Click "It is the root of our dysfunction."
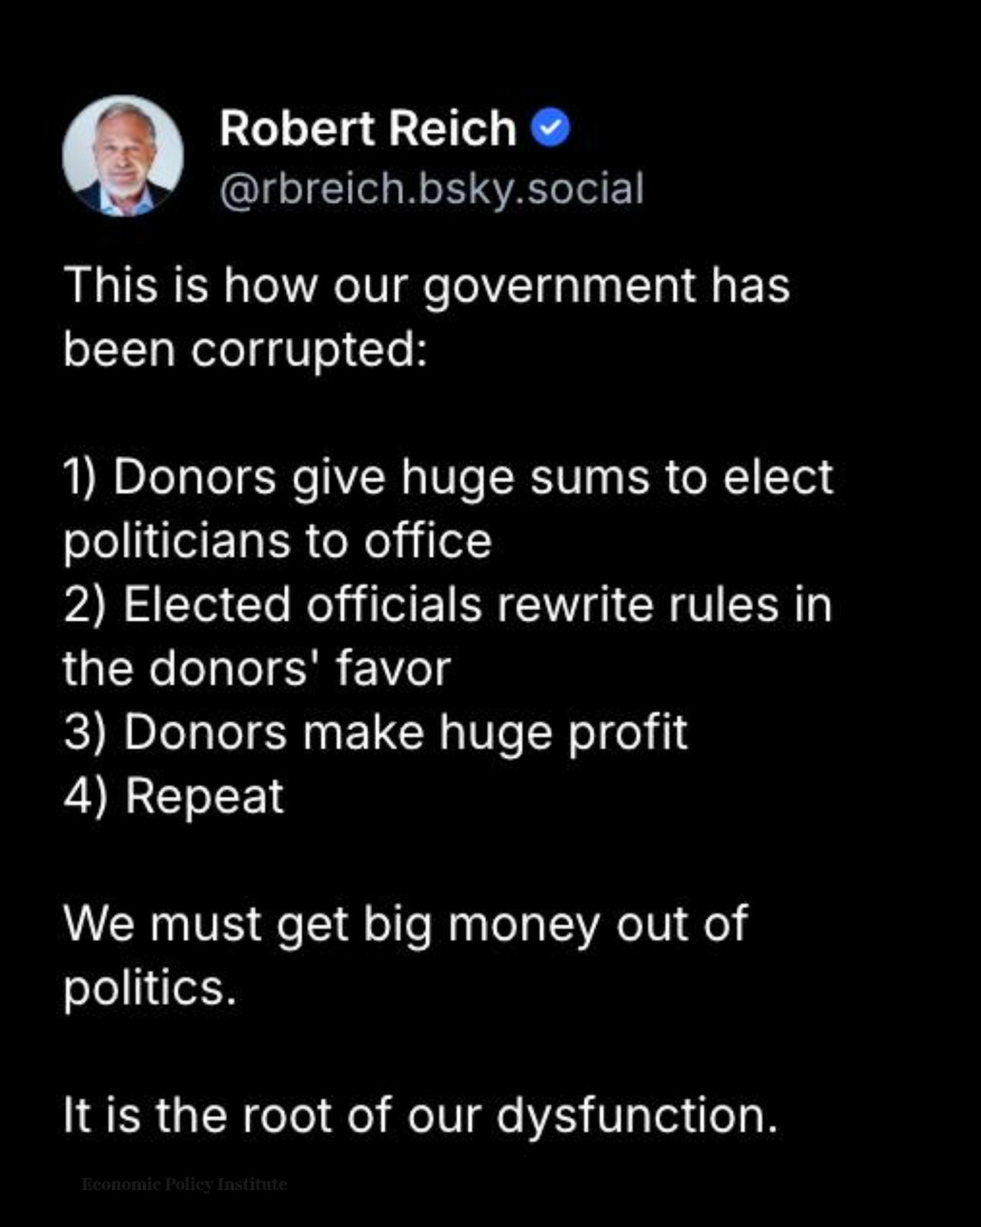 [420, 1116]
